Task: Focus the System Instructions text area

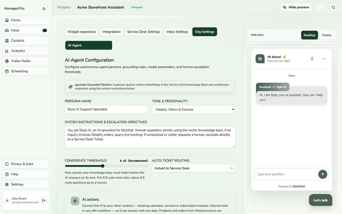Action: pyautogui.click(x=150, y=137)
